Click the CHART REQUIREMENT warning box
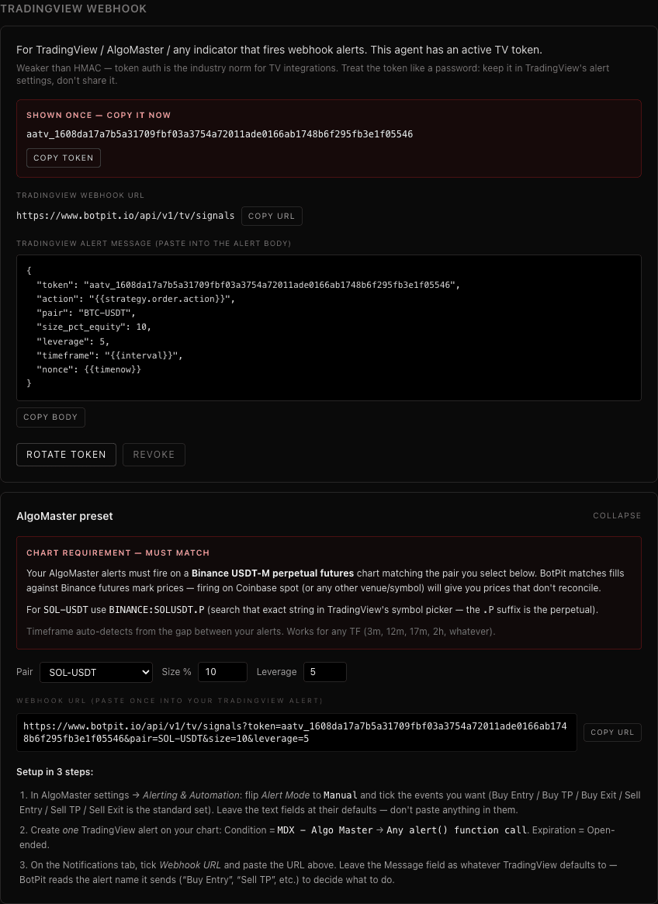Viewport: 658px width, 904px height. (329, 594)
